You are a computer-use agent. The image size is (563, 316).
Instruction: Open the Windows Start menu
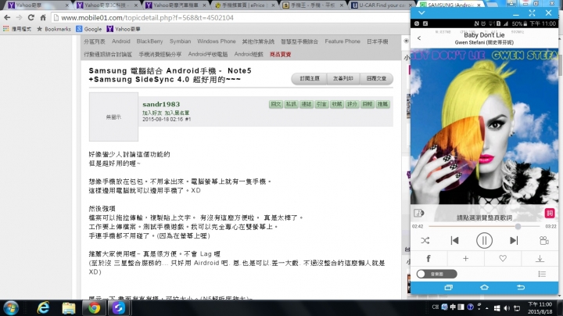(10, 308)
